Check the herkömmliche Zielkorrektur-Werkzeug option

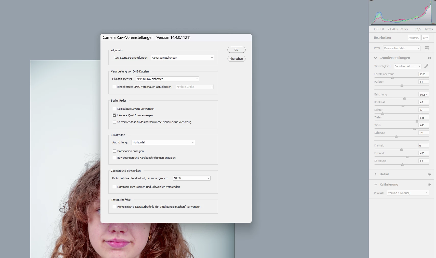114,122
